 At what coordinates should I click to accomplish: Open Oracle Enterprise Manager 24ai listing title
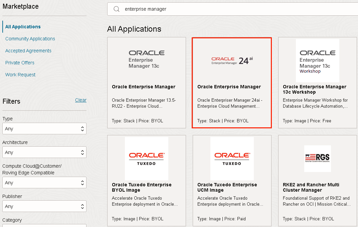[x=229, y=87]
